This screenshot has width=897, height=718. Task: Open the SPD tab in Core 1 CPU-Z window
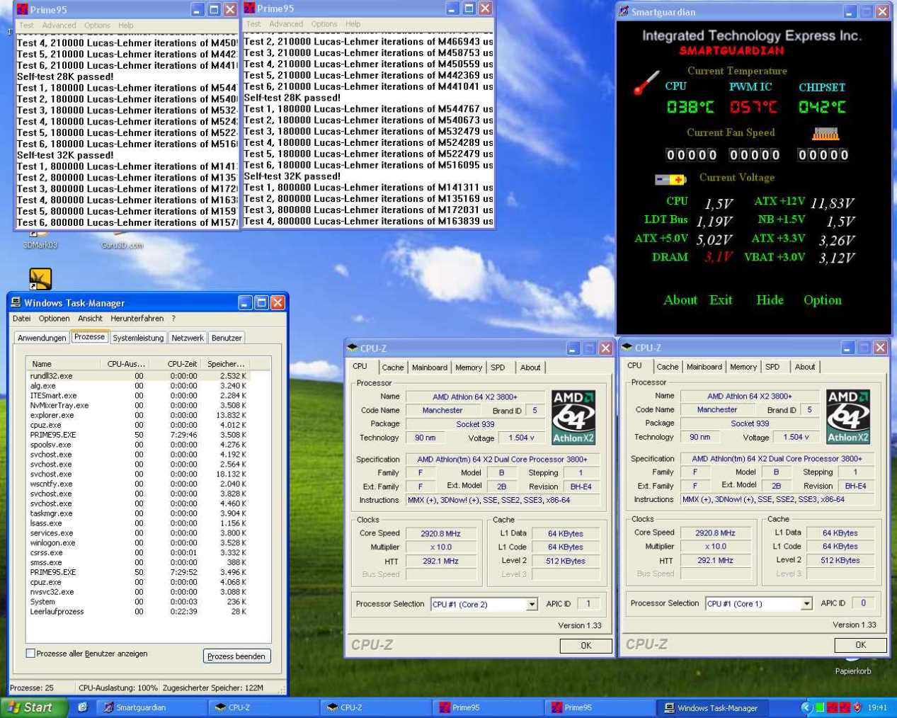(x=772, y=367)
